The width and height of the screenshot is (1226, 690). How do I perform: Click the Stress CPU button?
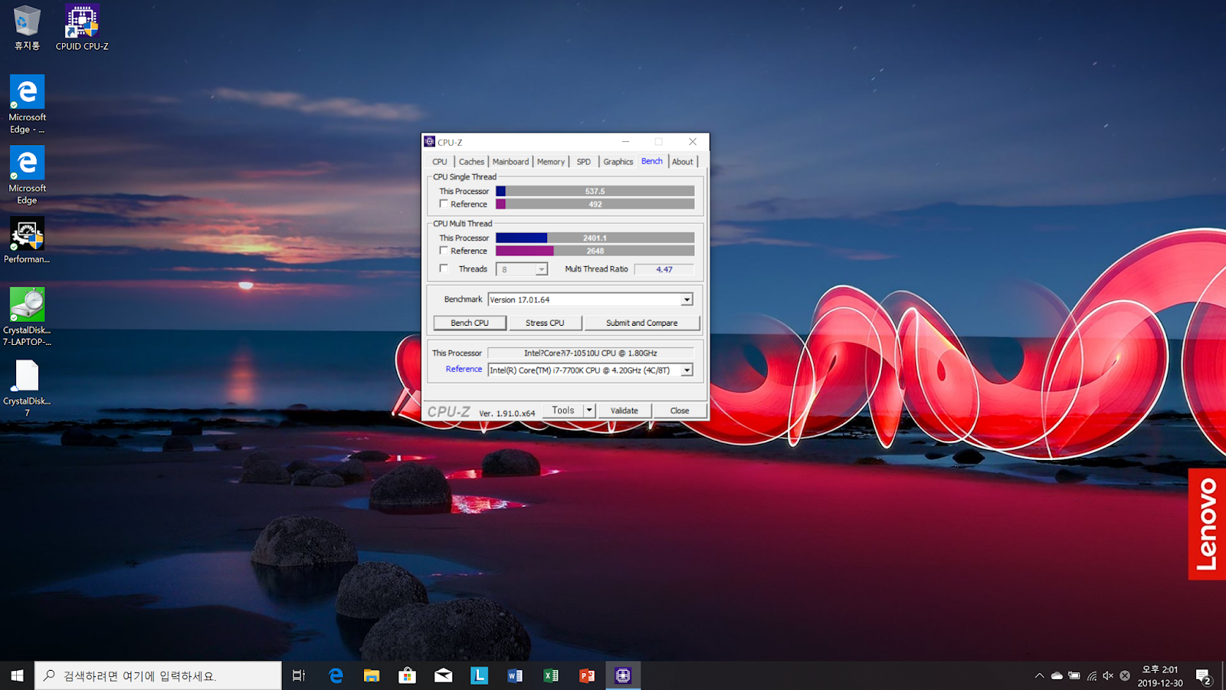[545, 323]
